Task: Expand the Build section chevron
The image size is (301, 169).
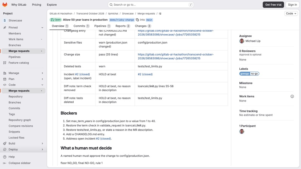Action: coord(42,144)
